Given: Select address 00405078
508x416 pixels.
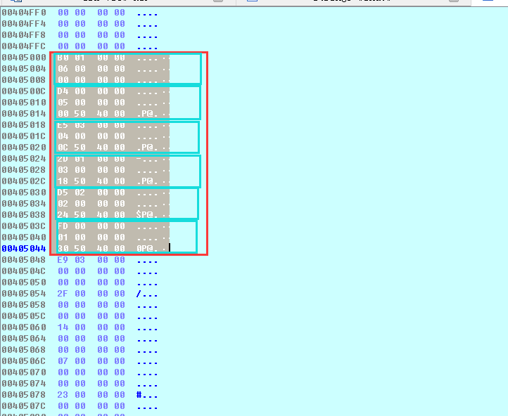Looking at the screenshot, I should [24, 395].
